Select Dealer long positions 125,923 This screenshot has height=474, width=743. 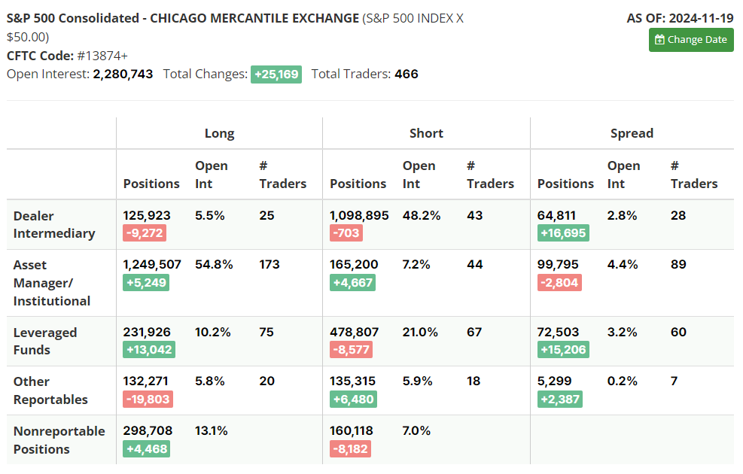coord(147,215)
